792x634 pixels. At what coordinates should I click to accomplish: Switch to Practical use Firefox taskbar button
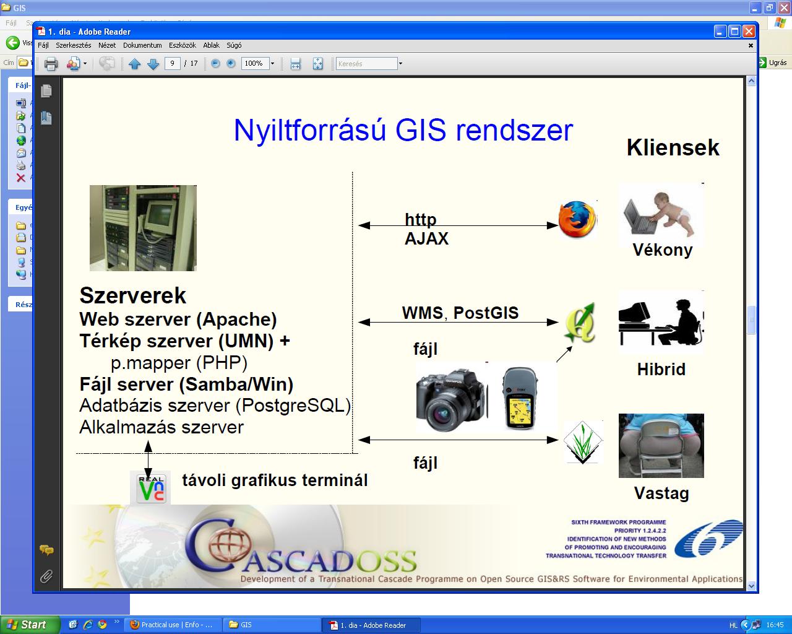(171, 625)
